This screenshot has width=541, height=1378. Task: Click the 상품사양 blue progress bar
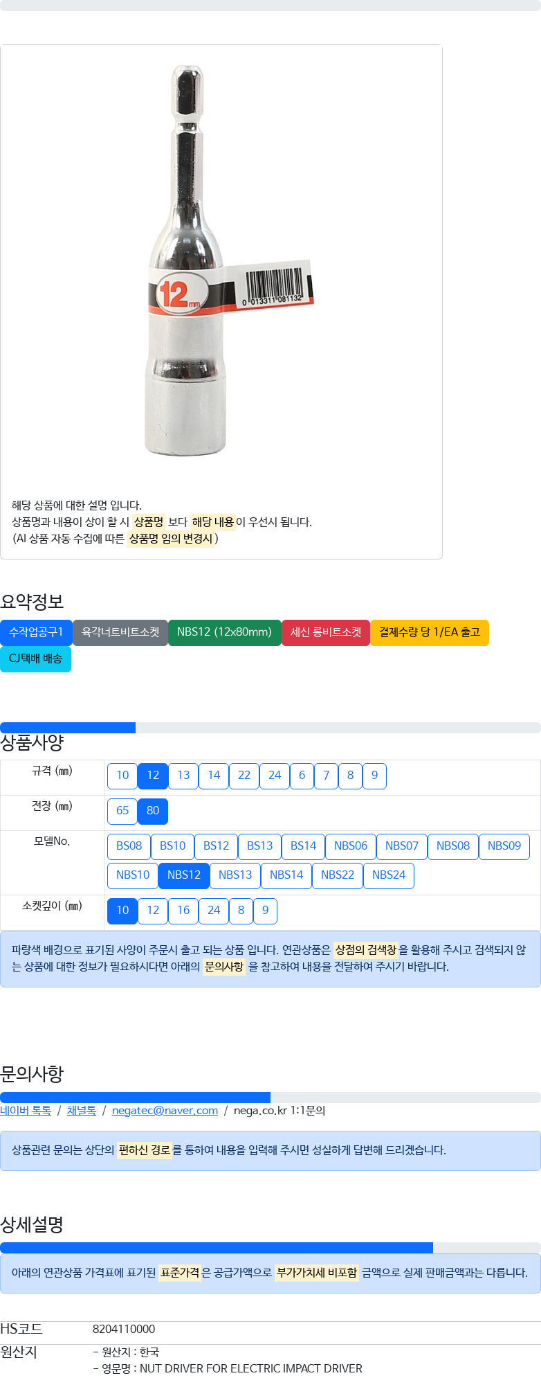pyautogui.click(x=68, y=728)
